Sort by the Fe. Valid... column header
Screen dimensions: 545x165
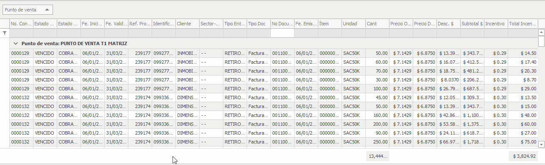(116, 24)
